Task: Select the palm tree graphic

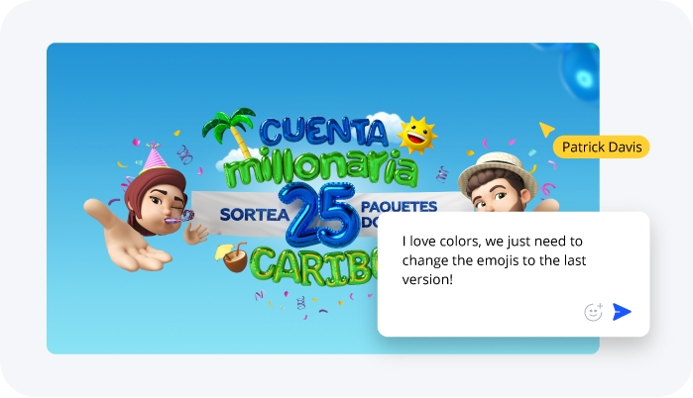Action: click(229, 130)
